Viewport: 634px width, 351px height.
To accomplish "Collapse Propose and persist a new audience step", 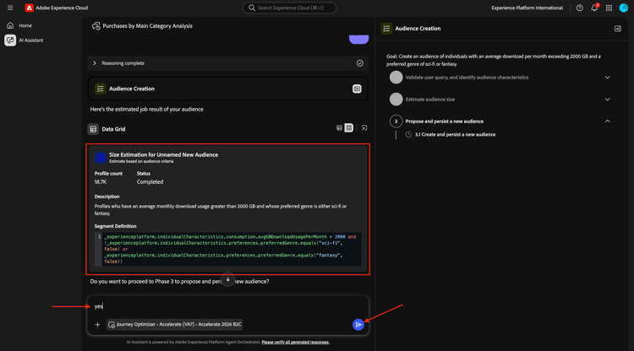I will tap(607, 121).
